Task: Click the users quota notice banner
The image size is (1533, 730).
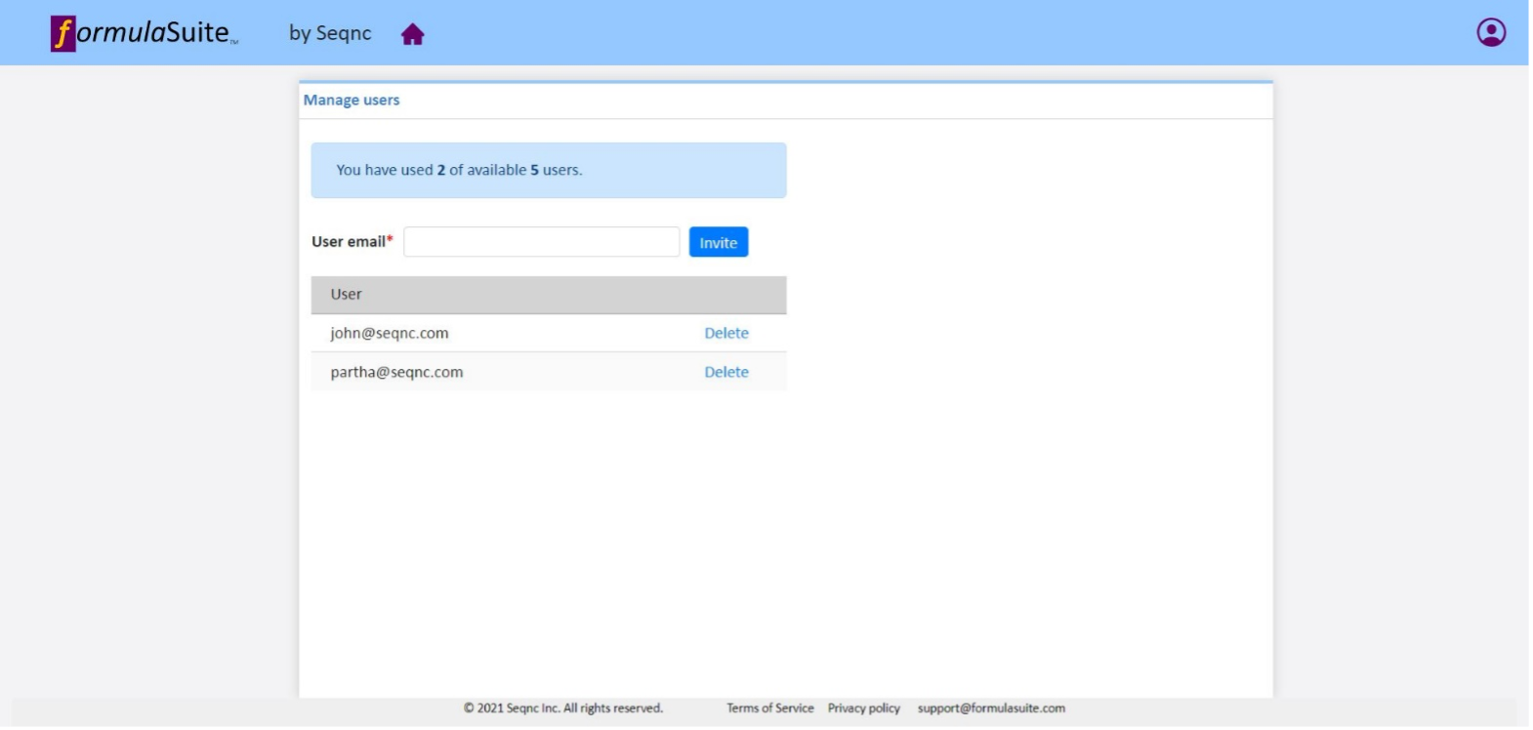Action: (x=549, y=170)
